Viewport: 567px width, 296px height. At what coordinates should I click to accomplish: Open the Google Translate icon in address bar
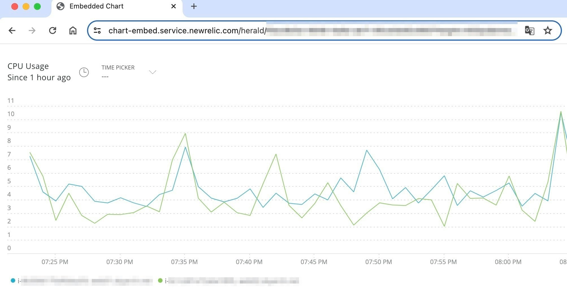click(x=529, y=31)
